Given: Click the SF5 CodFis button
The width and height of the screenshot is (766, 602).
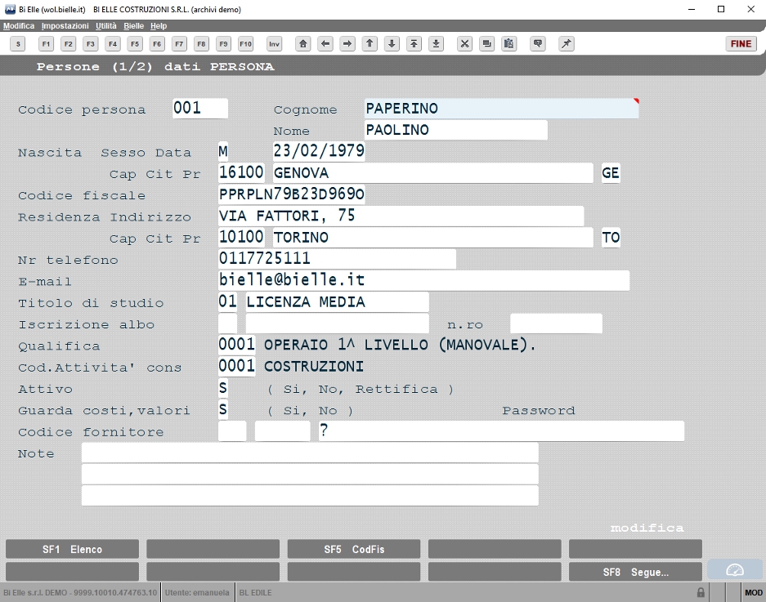Looking at the screenshot, I should [354, 549].
